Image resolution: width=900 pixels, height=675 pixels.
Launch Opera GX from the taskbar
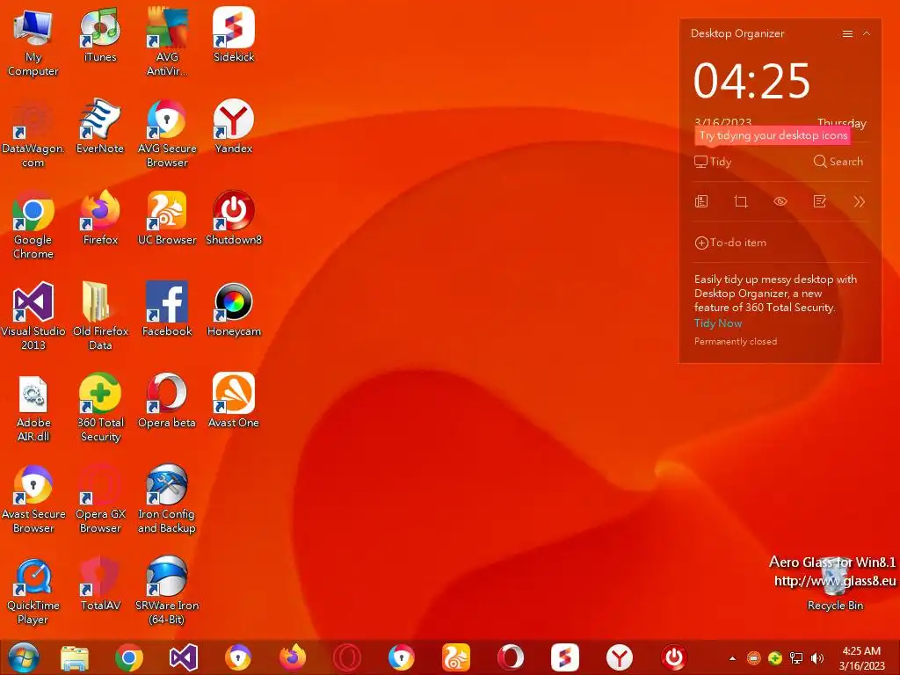coord(347,657)
